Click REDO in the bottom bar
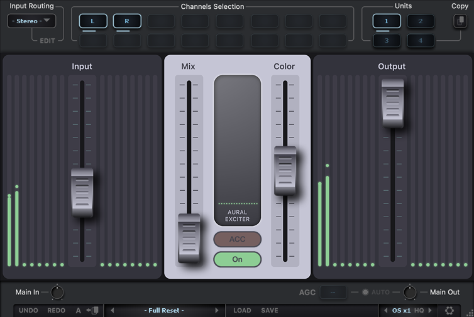 coord(56,310)
